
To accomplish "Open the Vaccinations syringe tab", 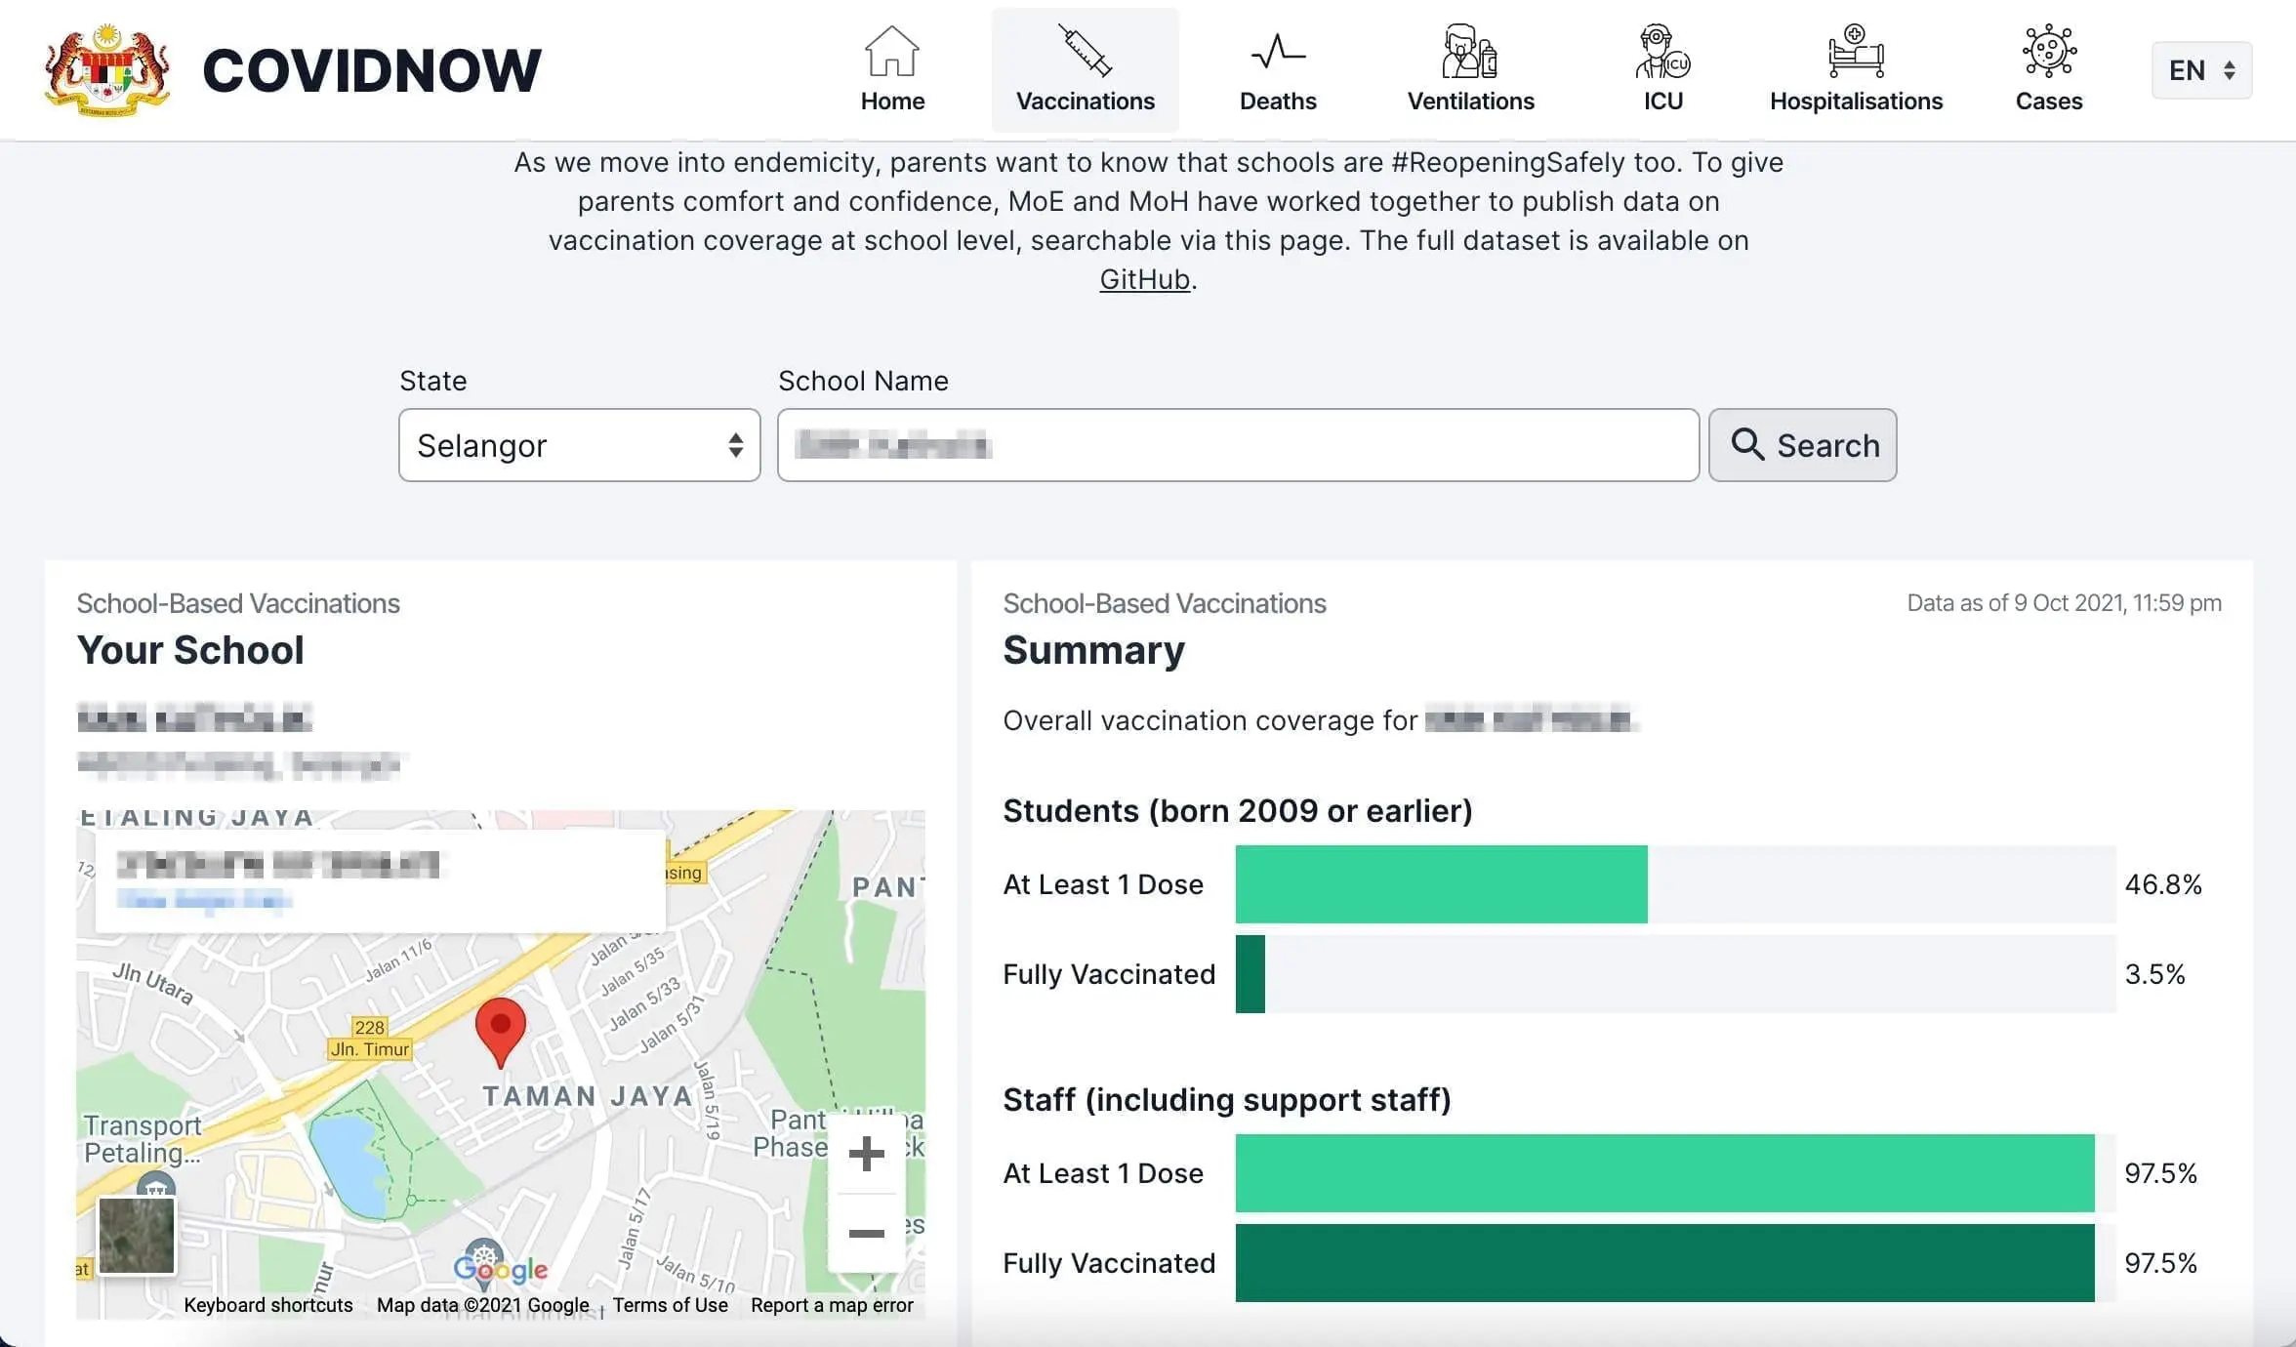I will pyautogui.click(x=1085, y=70).
